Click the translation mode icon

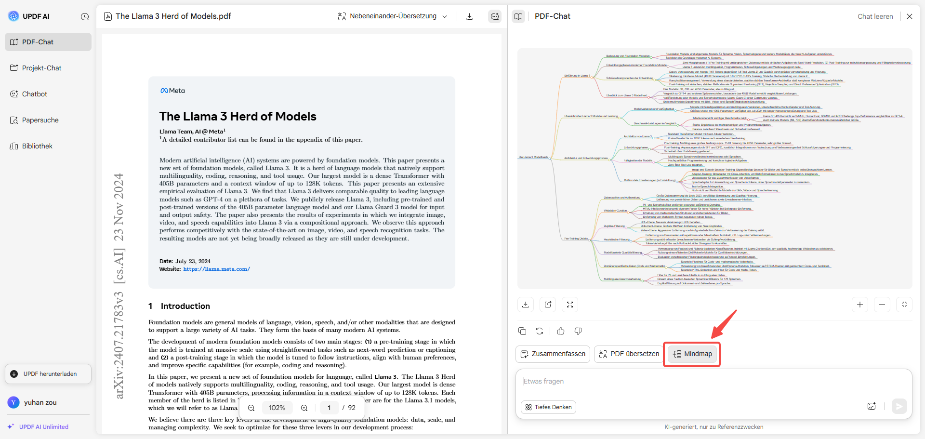click(342, 16)
